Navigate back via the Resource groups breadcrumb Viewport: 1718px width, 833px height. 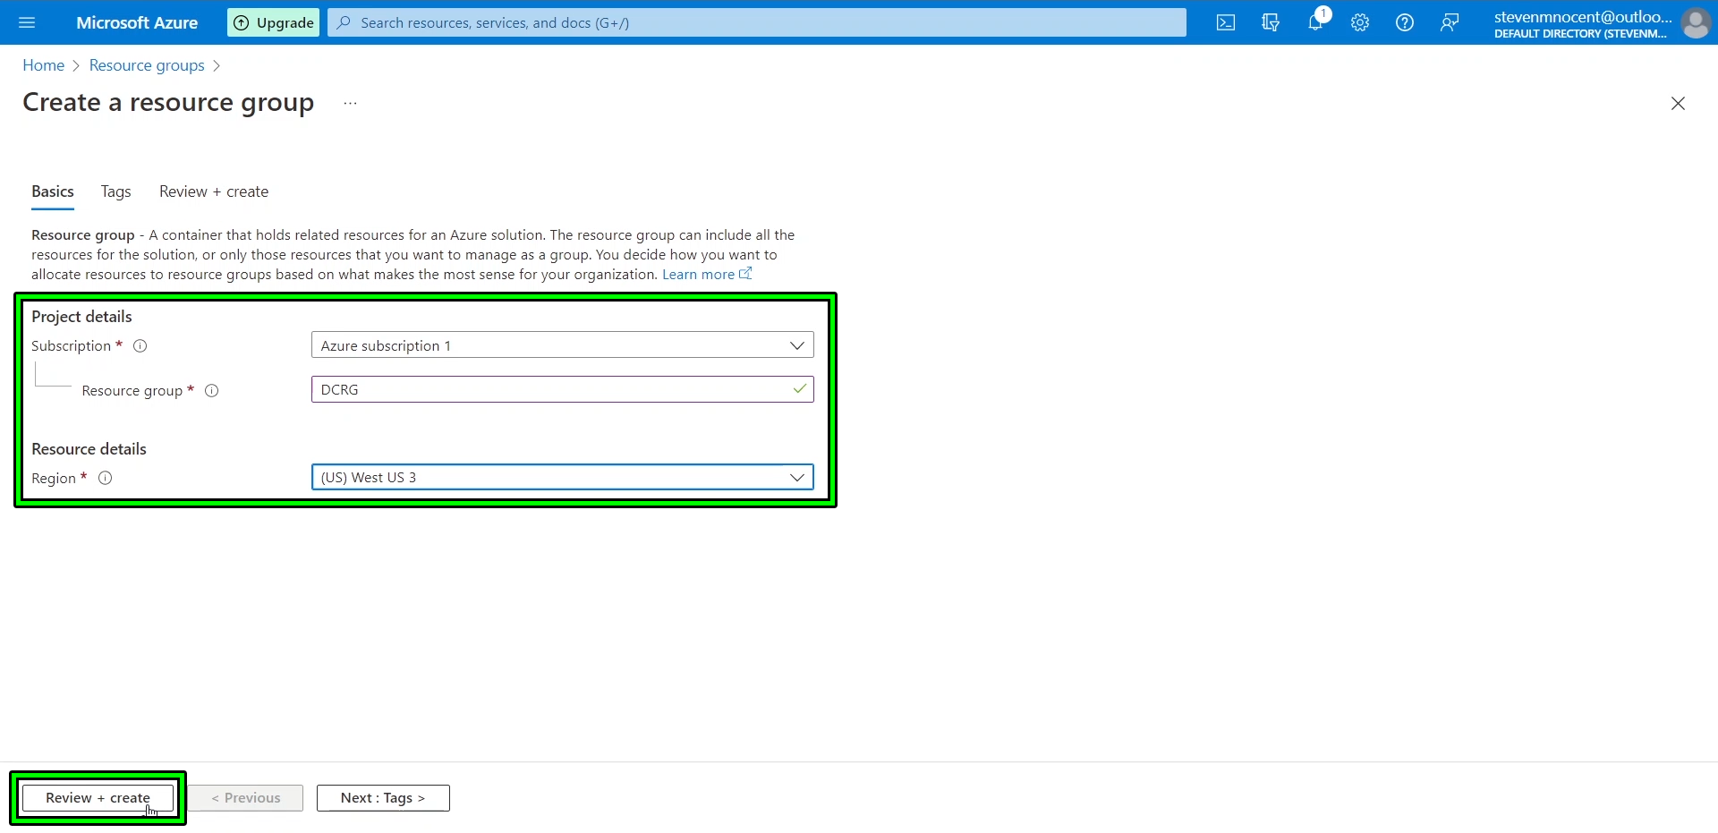pyautogui.click(x=147, y=65)
